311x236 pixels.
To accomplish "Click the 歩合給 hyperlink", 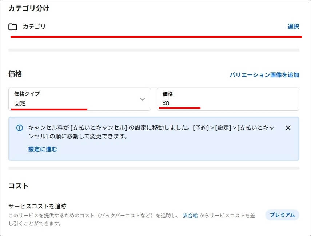I will pyautogui.click(x=190, y=215).
